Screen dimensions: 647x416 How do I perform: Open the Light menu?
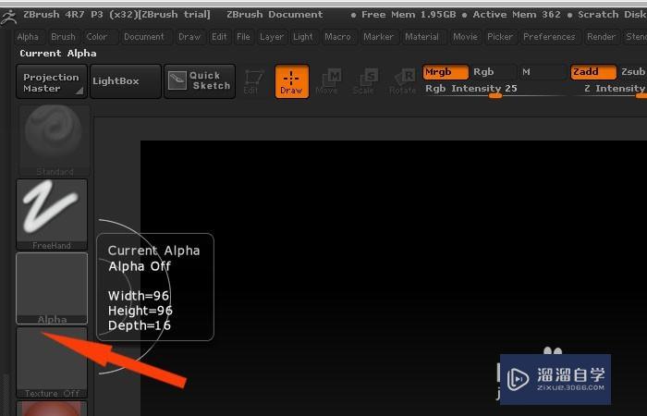(303, 37)
